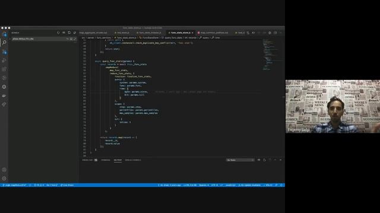Click the split editor icon in editor toolbar
Viewport: 380px width, 213px height.
tap(275, 33)
